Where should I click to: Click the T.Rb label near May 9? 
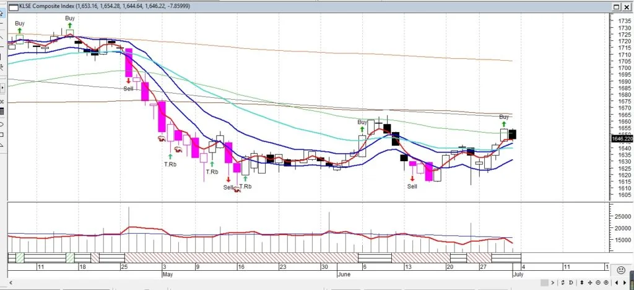[x=212, y=172]
